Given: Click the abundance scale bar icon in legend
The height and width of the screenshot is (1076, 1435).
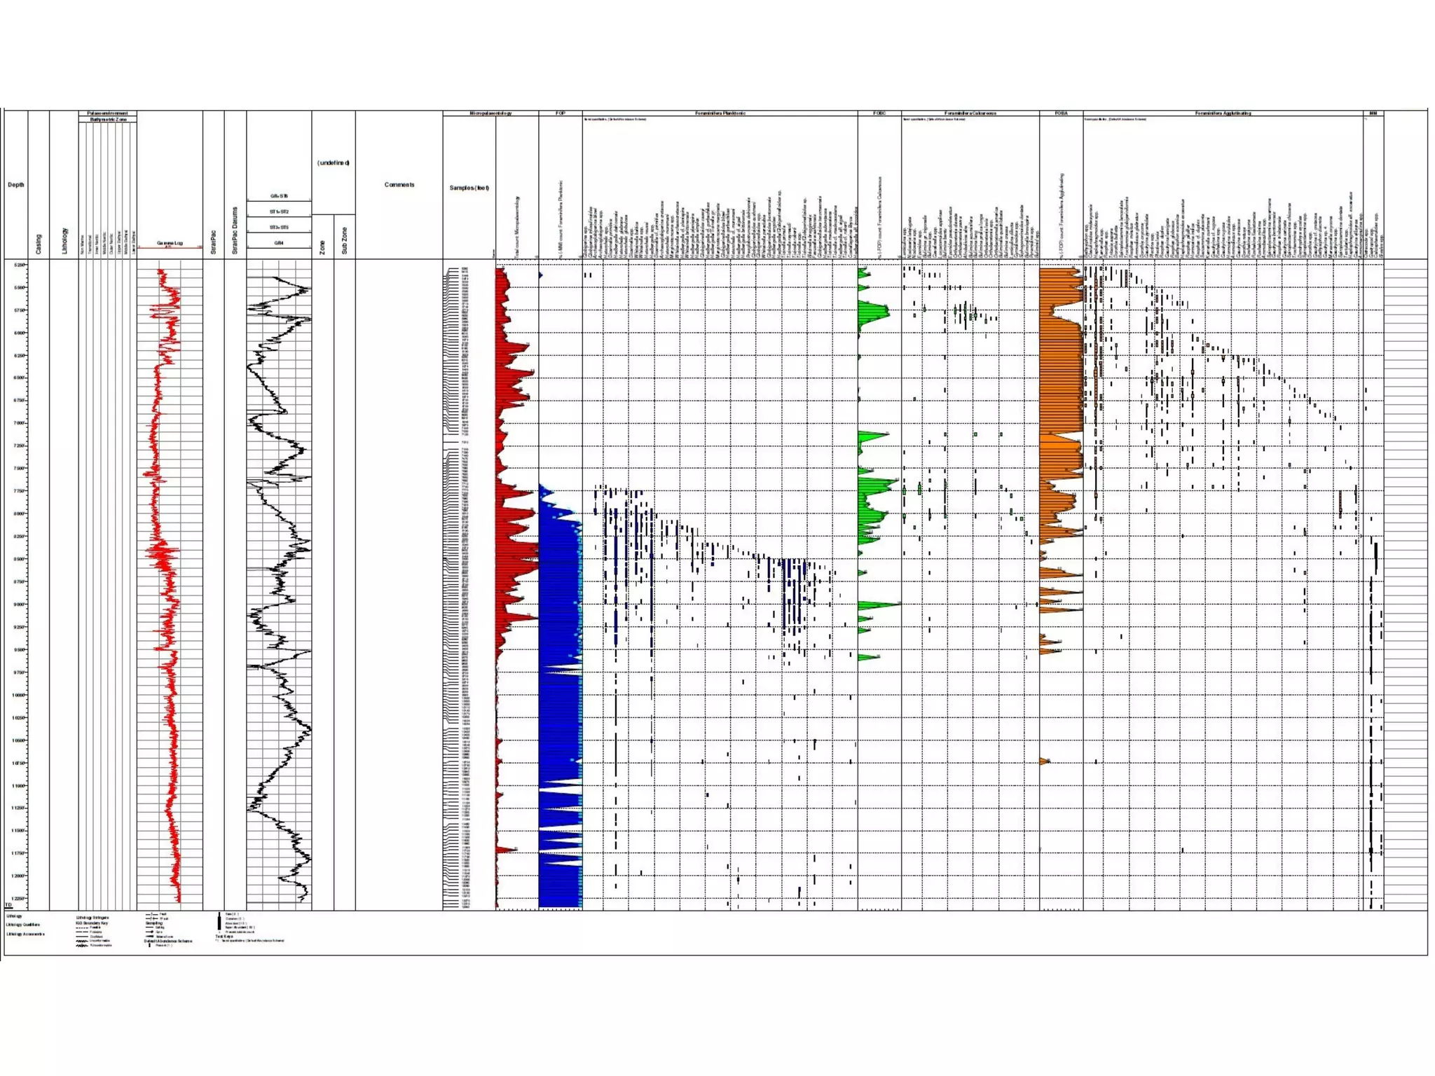Looking at the screenshot, I should pyautogui.click(x=219, y=922).
